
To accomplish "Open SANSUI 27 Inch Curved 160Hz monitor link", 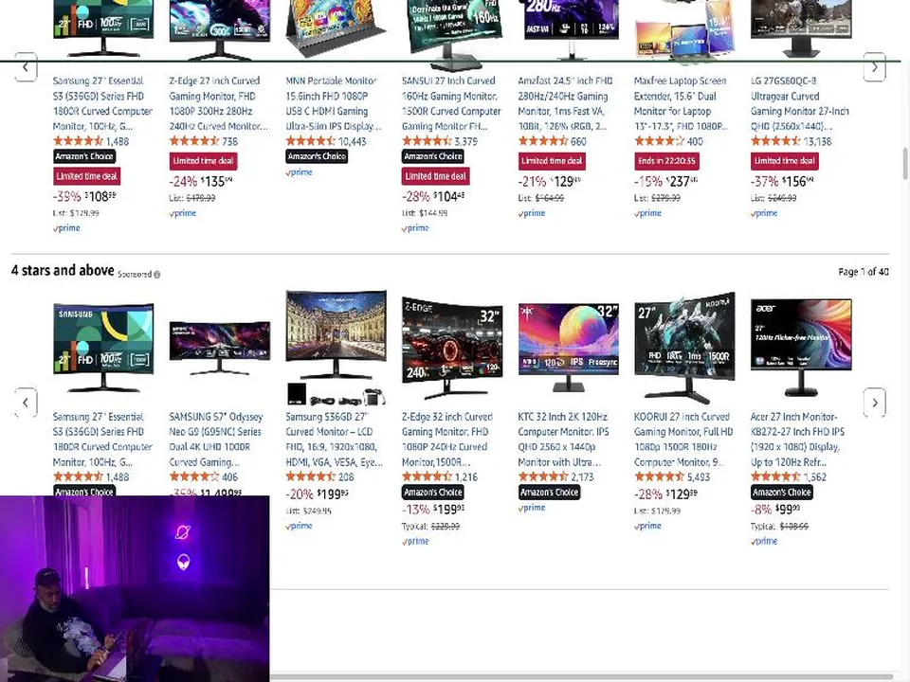I will pyautogui.click(x=451, y=103).
